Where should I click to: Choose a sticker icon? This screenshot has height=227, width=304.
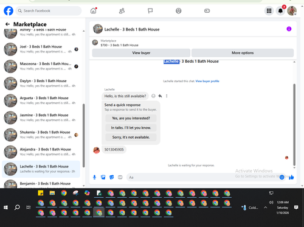(x=112, y=177)
